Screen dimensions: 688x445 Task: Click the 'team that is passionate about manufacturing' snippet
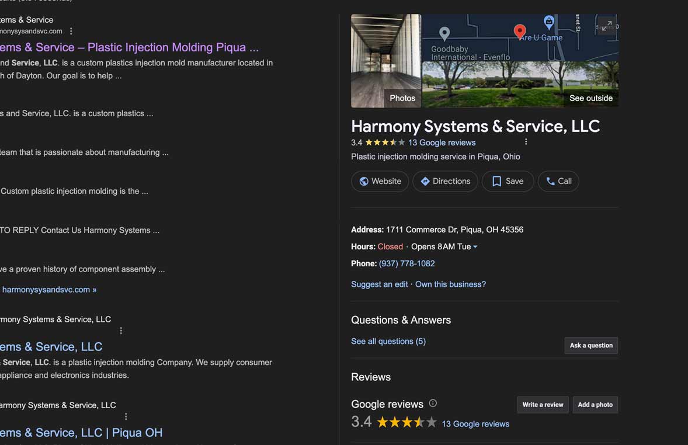[x=84, y=152]
